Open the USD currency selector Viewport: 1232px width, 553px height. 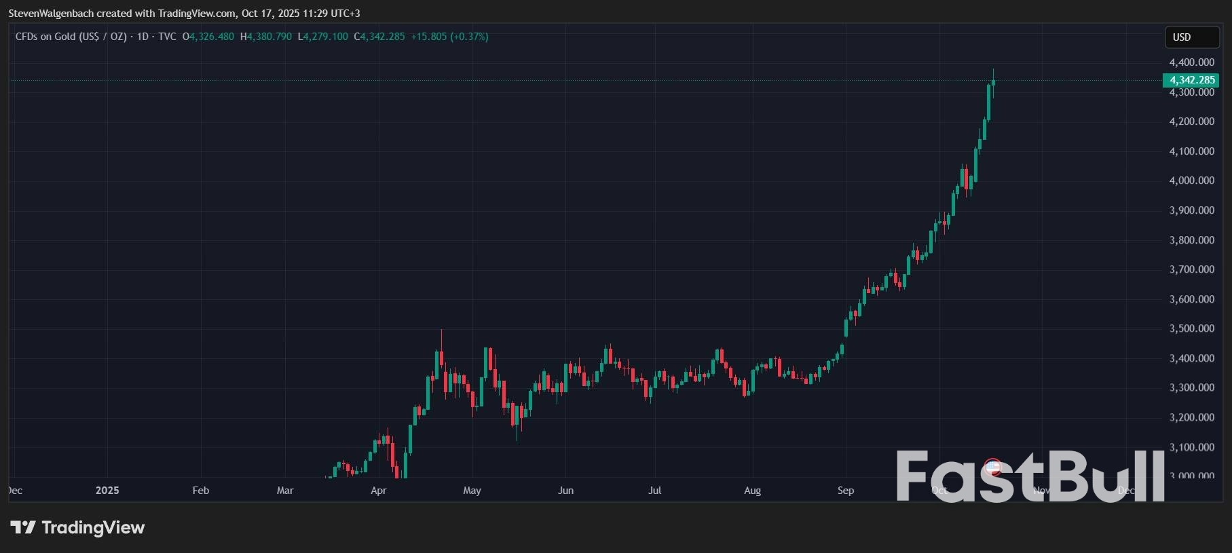(1191, 37)
